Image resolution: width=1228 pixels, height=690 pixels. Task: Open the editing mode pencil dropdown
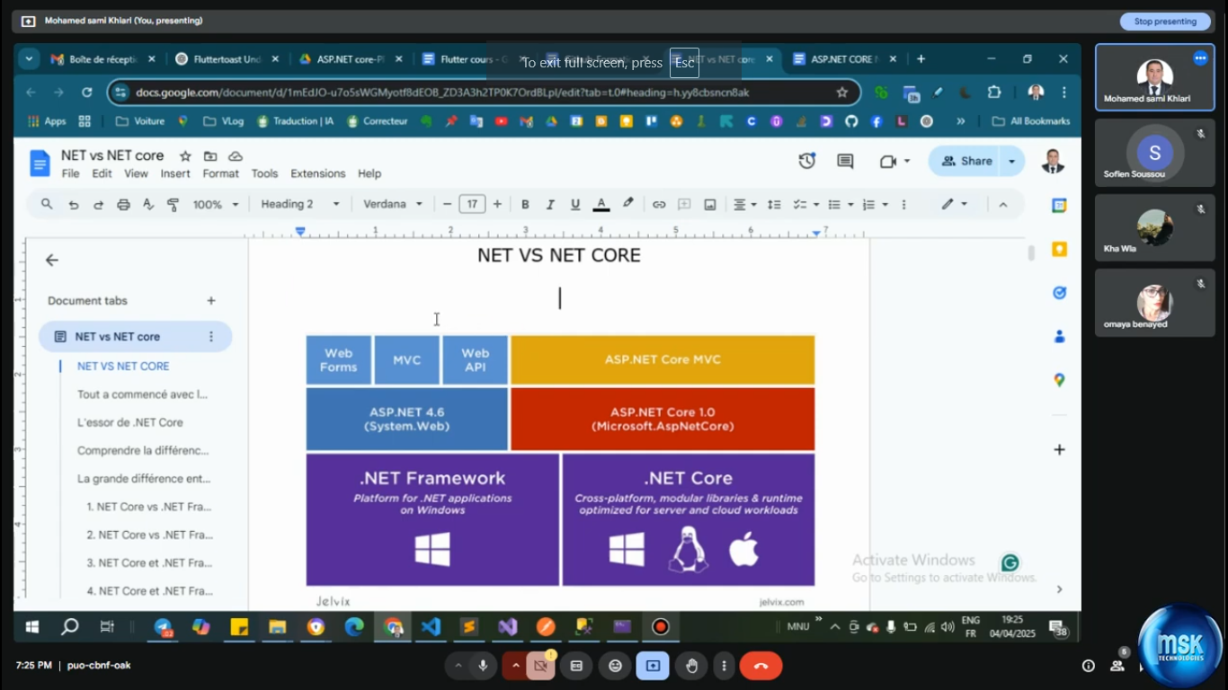pyautogui.click(x=954, y=205)
